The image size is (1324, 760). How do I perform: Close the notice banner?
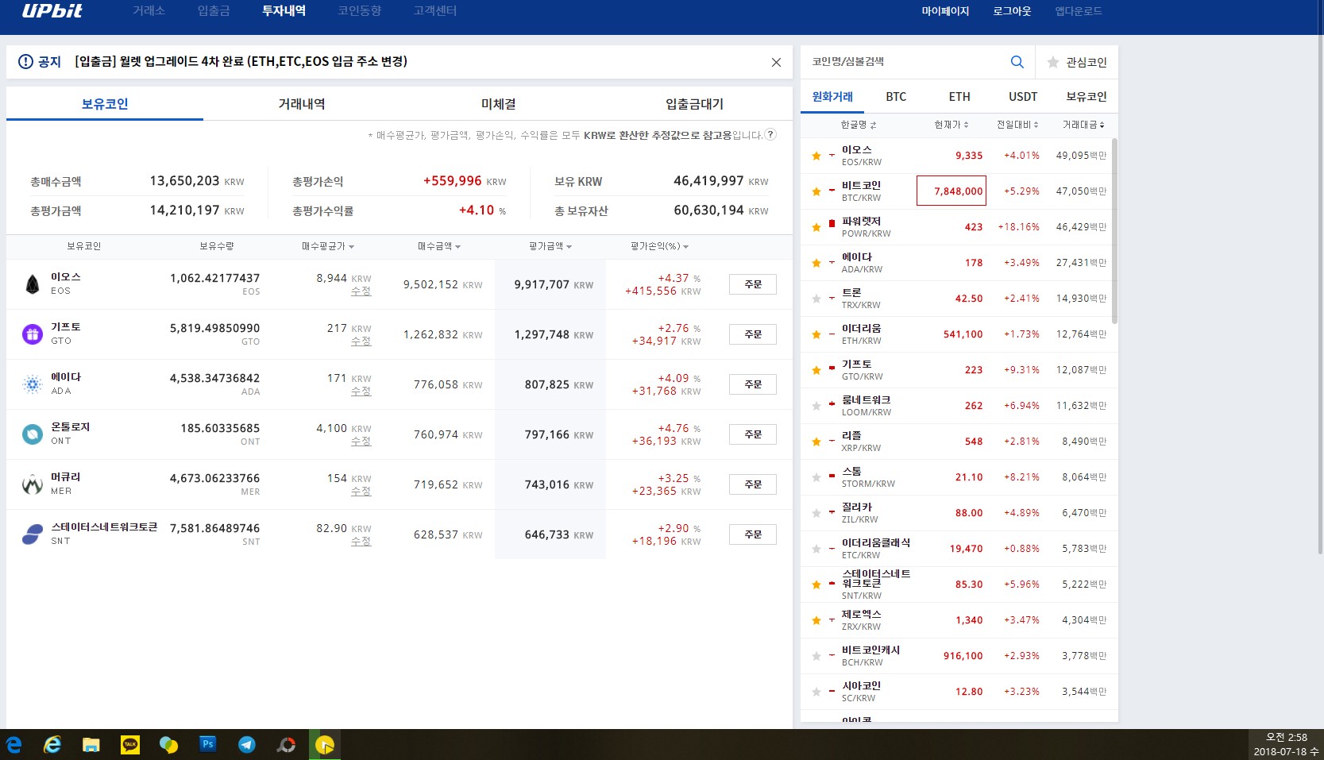point(776,62)
